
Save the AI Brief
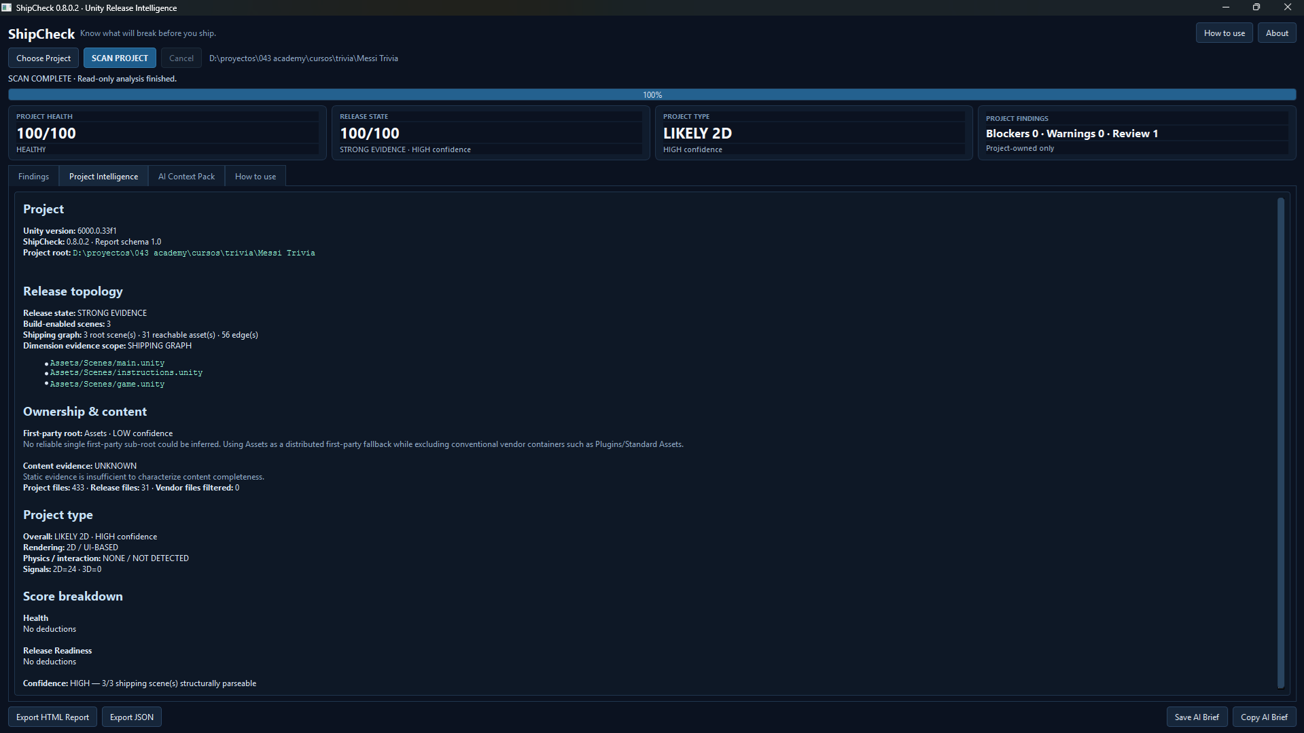(x=1197, y=717)
